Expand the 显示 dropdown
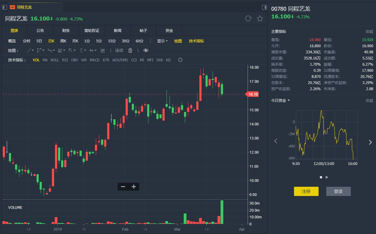This screenshot has height=234, width=376. pyautogui.click(x=162, y=41)
